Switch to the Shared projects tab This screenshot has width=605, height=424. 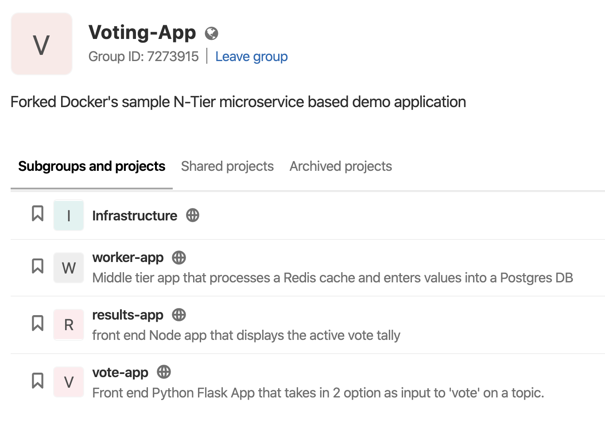227,166
